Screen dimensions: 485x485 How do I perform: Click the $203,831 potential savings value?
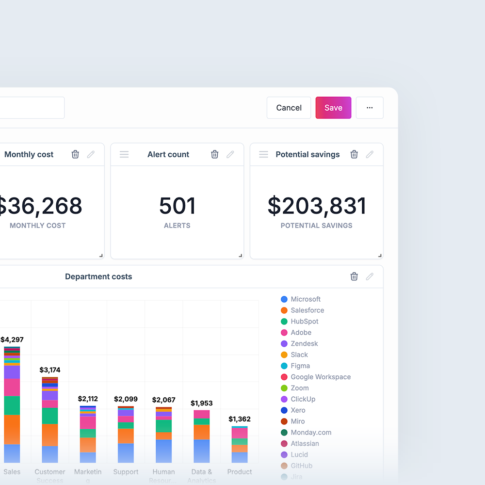coord(317,206)
